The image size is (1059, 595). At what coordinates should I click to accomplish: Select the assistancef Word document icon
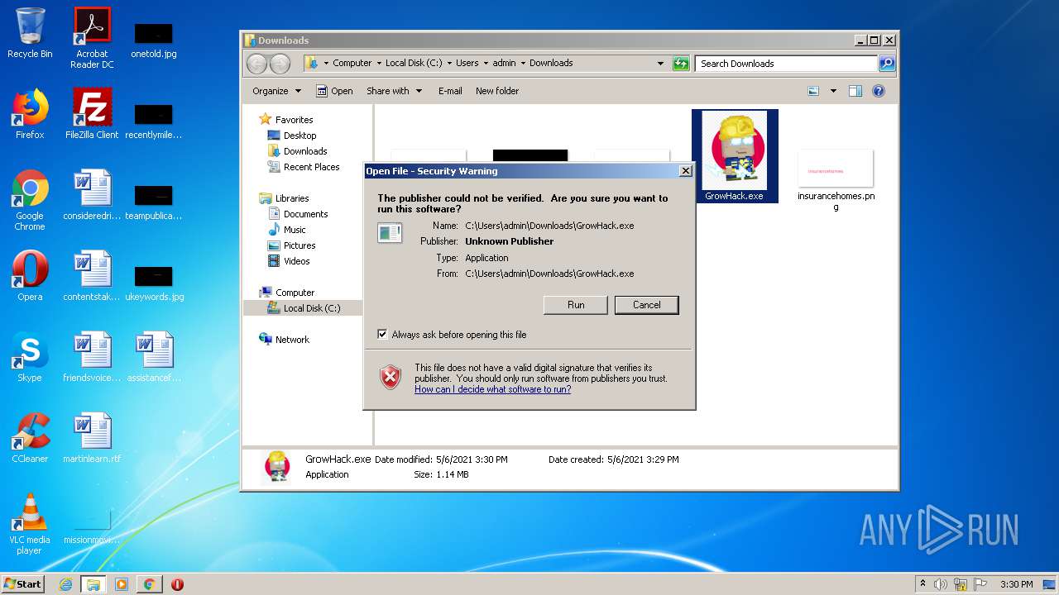(154, 357)
